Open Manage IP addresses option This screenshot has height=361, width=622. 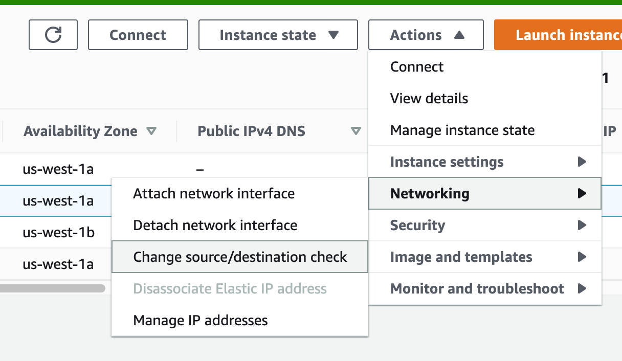coord(200,320)
